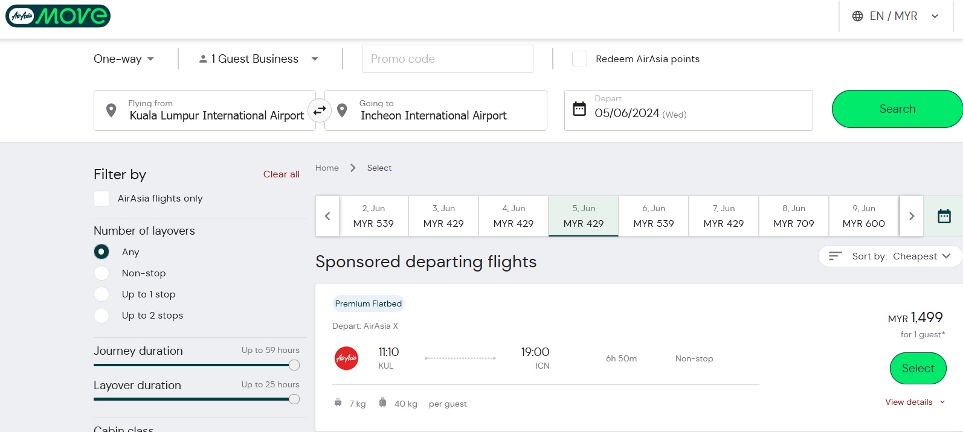The image size is (963, 432).
Task: Click Clear all filters link
Action: [x=281, y=174]
